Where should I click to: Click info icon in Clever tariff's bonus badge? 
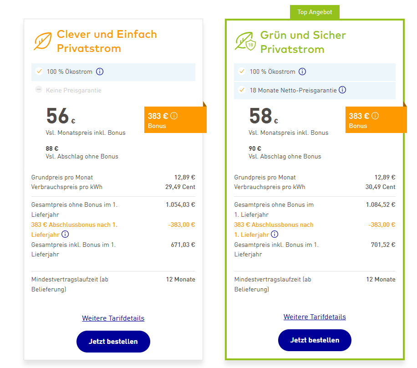coord(174,116)
